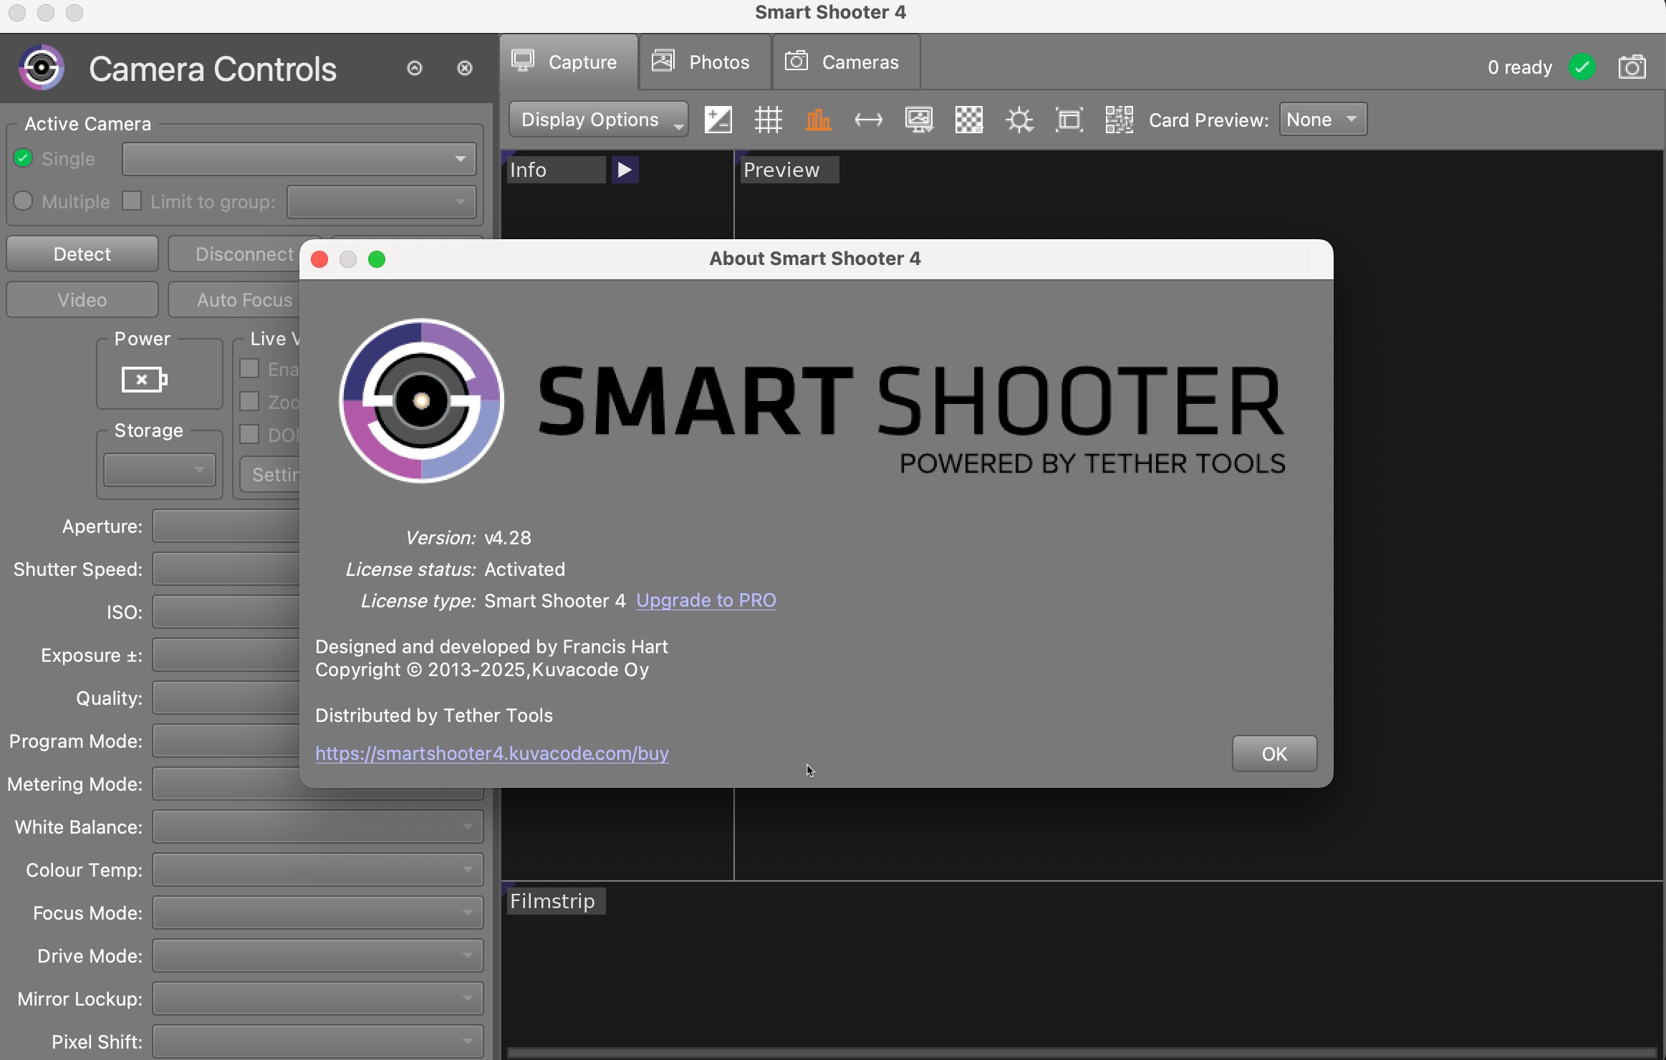1666x1060 pixels.
Task: Toggle the Live View DOF checkbox
Action: [x=249, y=435]
